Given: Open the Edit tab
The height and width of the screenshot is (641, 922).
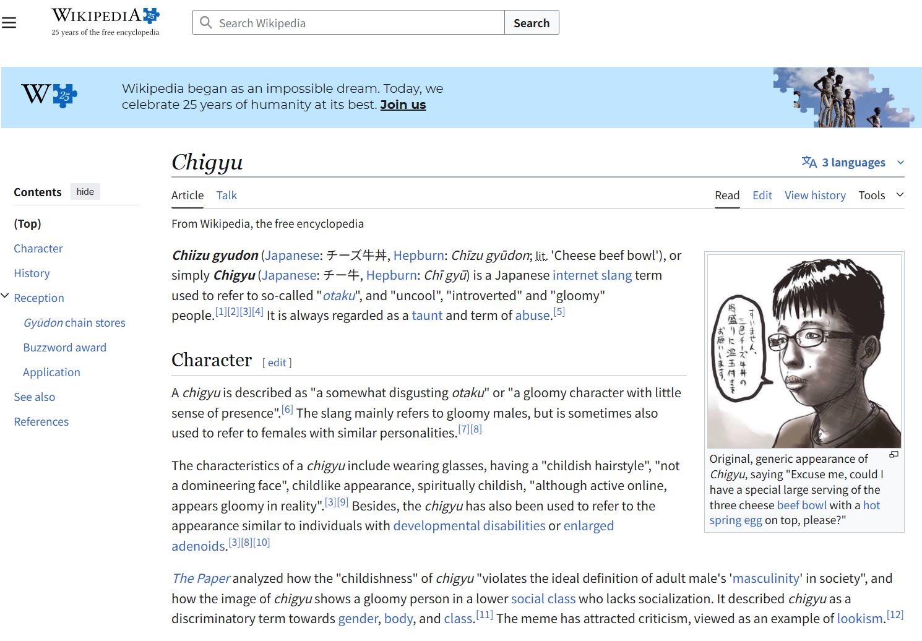Looking at the screenshot, I should [762, 195].
